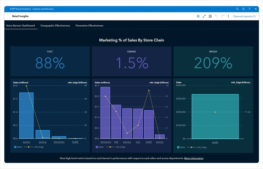Open the search icon in header
The image size is (263, 169).
[237, 9]
